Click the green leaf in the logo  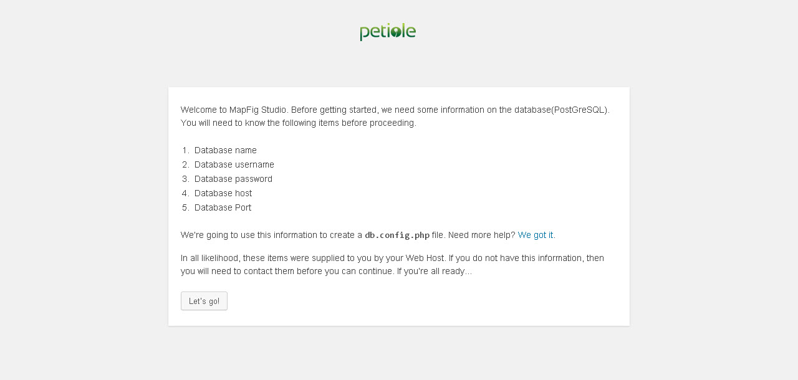pyautogui.click(x=395, y=32)
